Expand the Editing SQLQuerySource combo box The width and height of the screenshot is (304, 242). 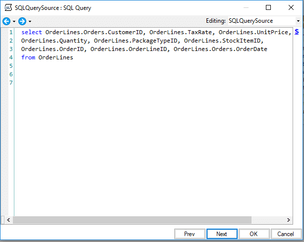(298, 21)
